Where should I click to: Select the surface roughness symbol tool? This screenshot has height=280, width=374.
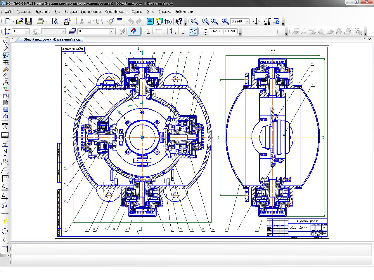[x=5, y=144]
